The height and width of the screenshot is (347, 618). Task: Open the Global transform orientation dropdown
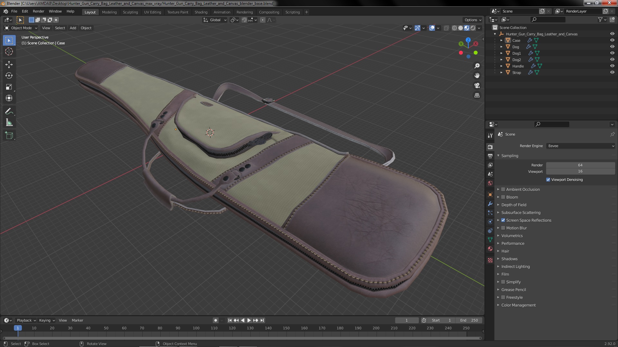click(215, 20)
